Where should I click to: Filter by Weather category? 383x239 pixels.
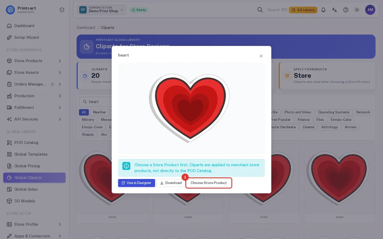[99, 112]
